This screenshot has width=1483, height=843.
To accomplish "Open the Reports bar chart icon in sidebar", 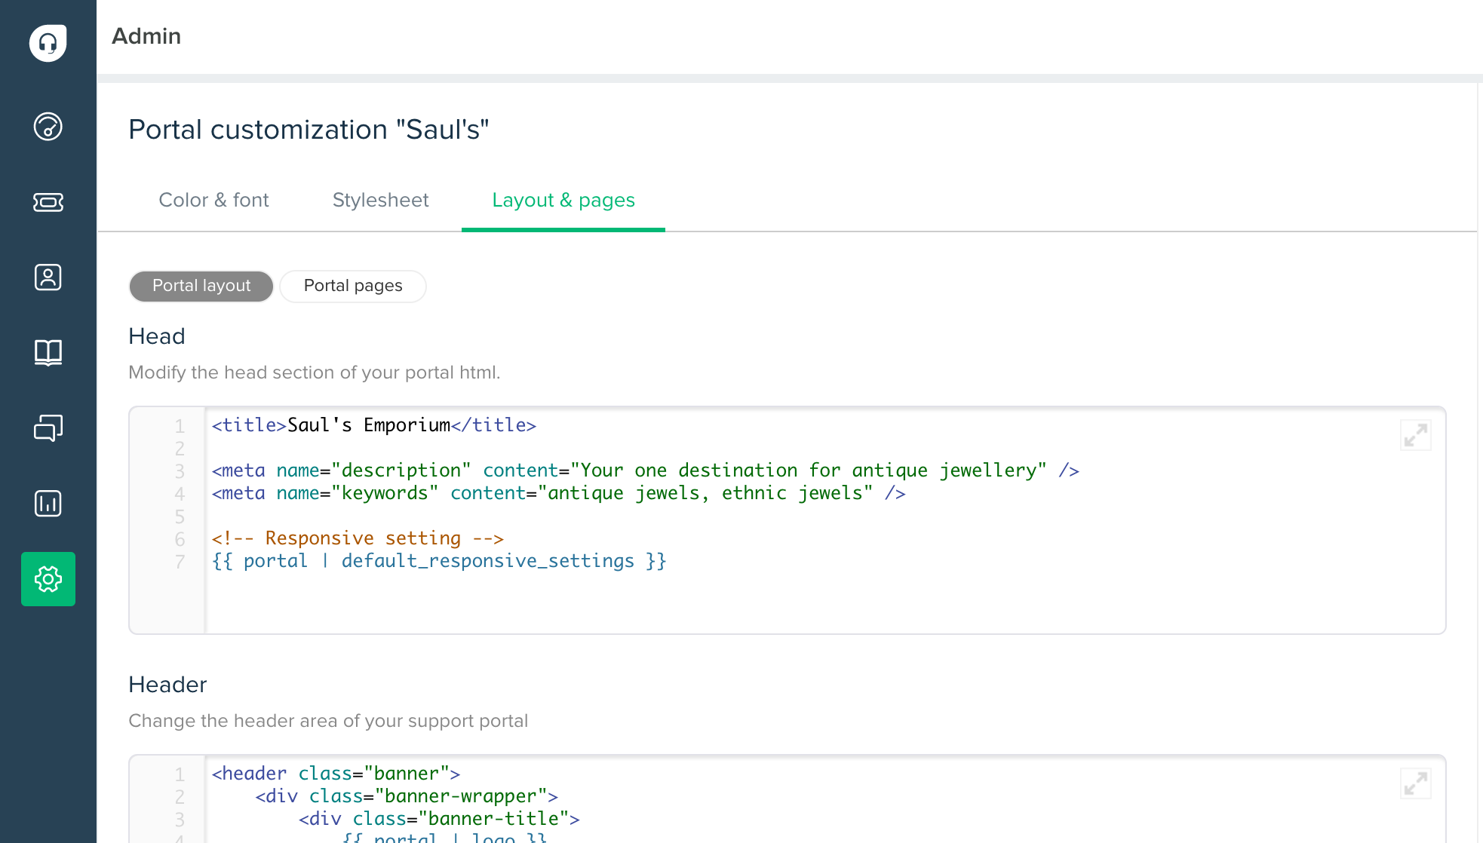I will coord(48,503).
